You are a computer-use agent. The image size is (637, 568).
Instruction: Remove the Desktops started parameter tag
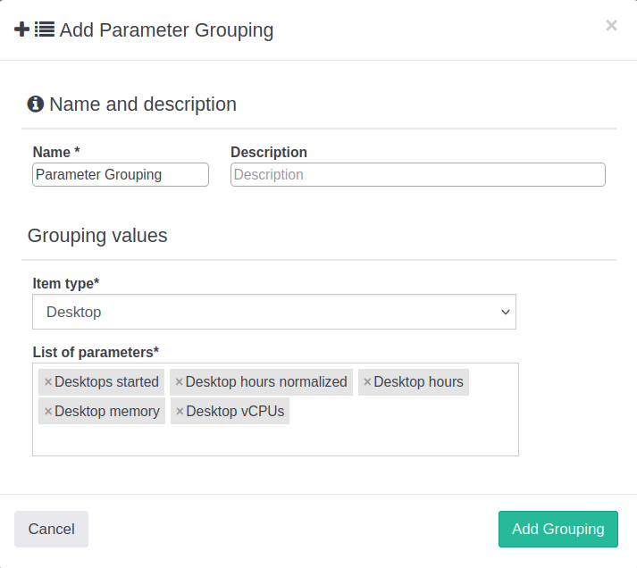tap(48, 382)
